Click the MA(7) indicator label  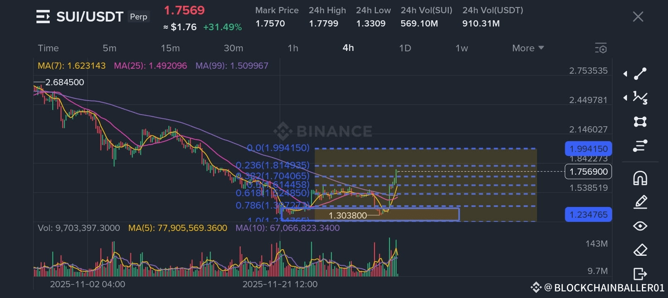72,66
